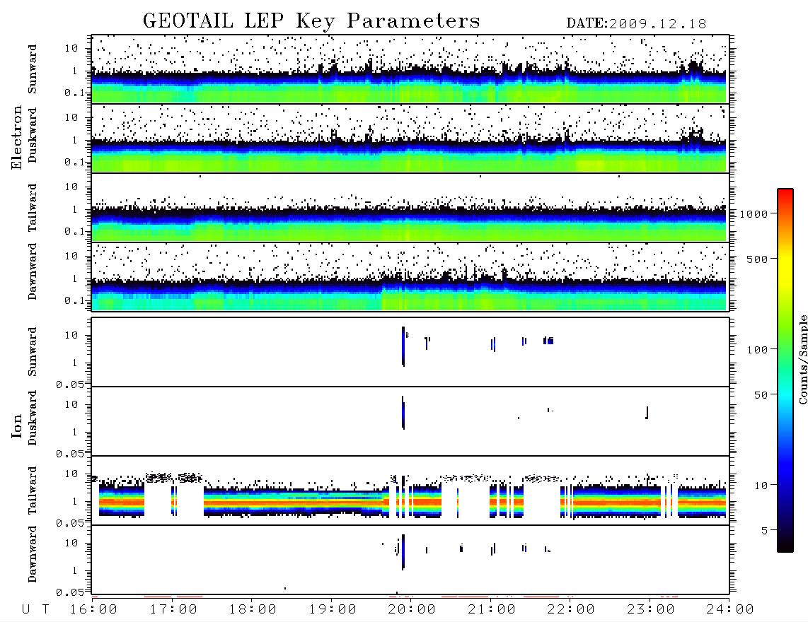Viewport: 808px width, 622px height.
Task: Click the Electron Tailward spectrogram panel
Action: click(x=410, y=208)
